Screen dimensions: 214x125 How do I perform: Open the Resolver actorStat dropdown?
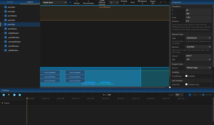point(198,47)
